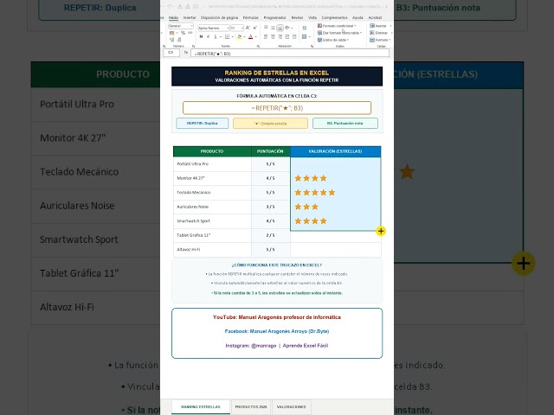
Task: Select the 'Teclado Mecánico' cell
Action: [212, 193]
